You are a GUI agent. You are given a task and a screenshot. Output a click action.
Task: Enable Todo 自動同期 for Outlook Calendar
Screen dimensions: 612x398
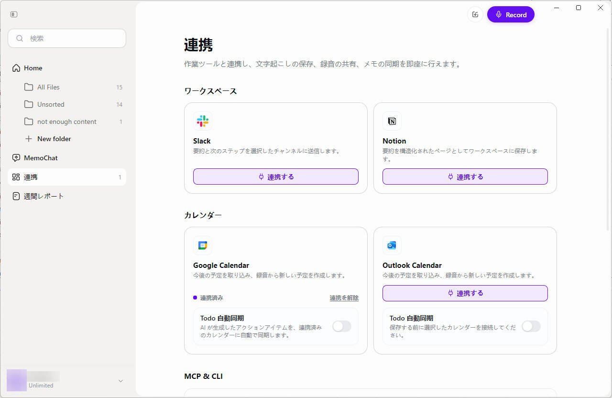tap(531, 326)
